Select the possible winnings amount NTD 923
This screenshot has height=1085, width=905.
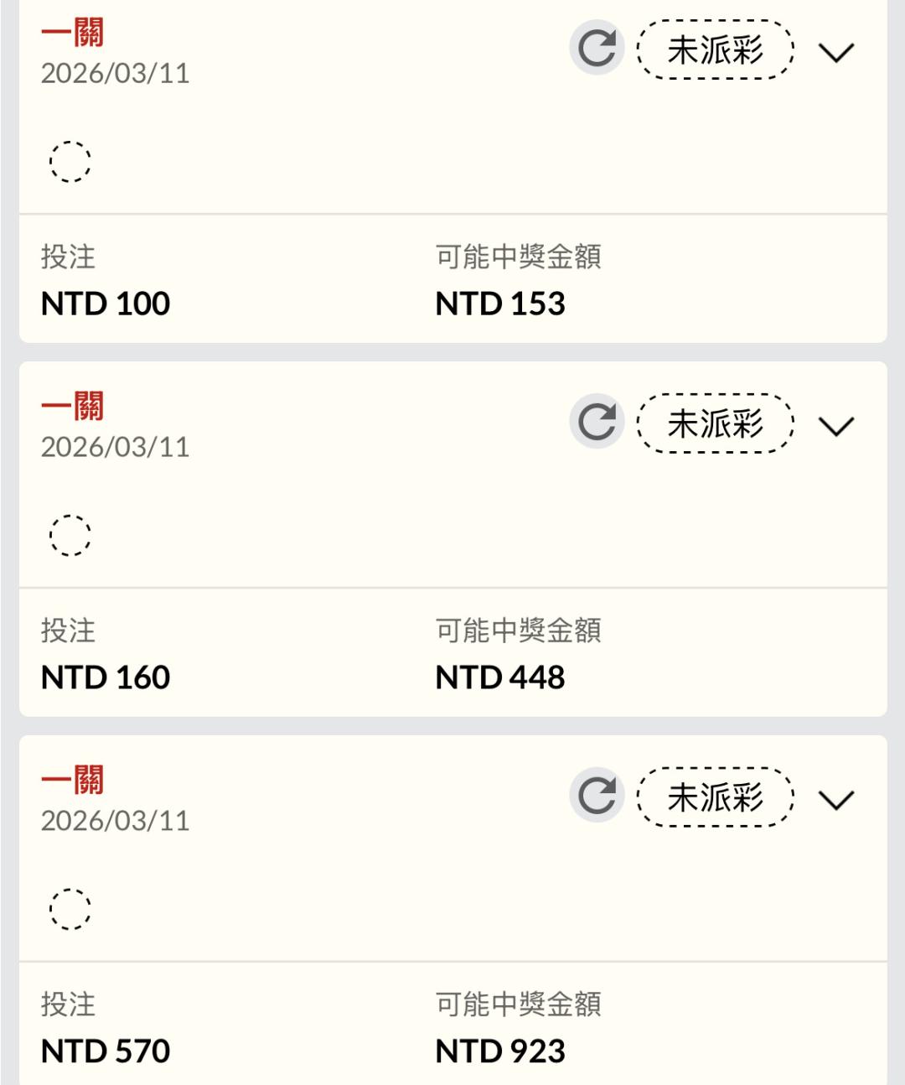click(500, 1051)
